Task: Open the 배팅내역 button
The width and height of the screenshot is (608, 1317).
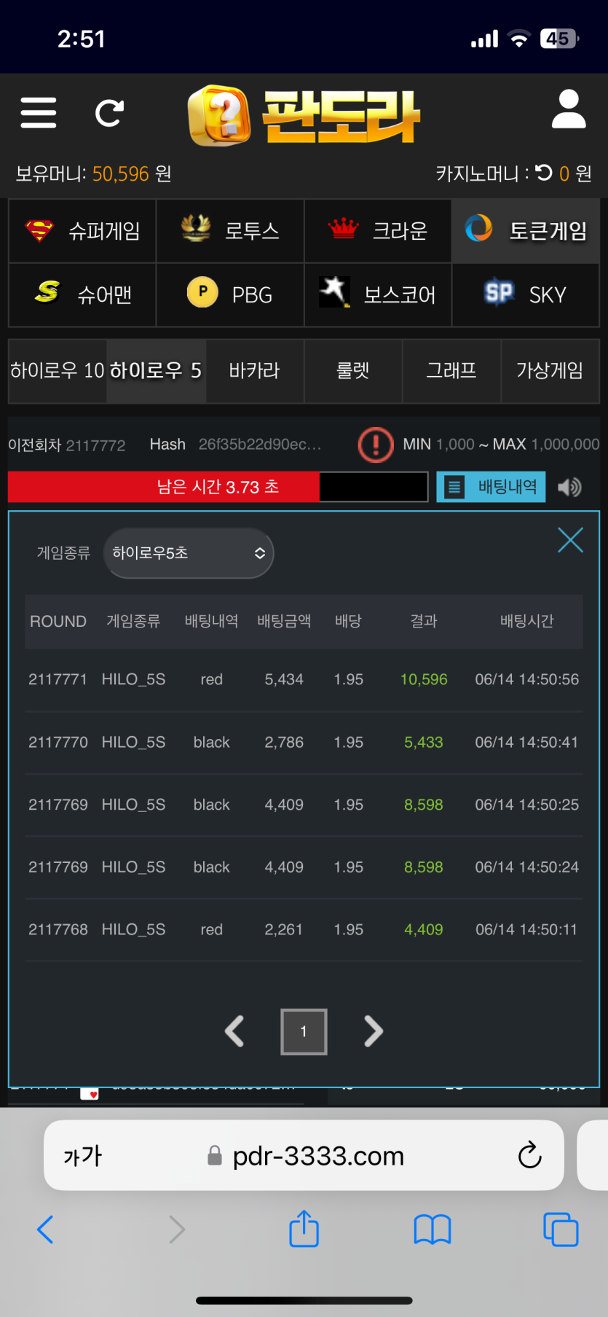Action: 491,487
